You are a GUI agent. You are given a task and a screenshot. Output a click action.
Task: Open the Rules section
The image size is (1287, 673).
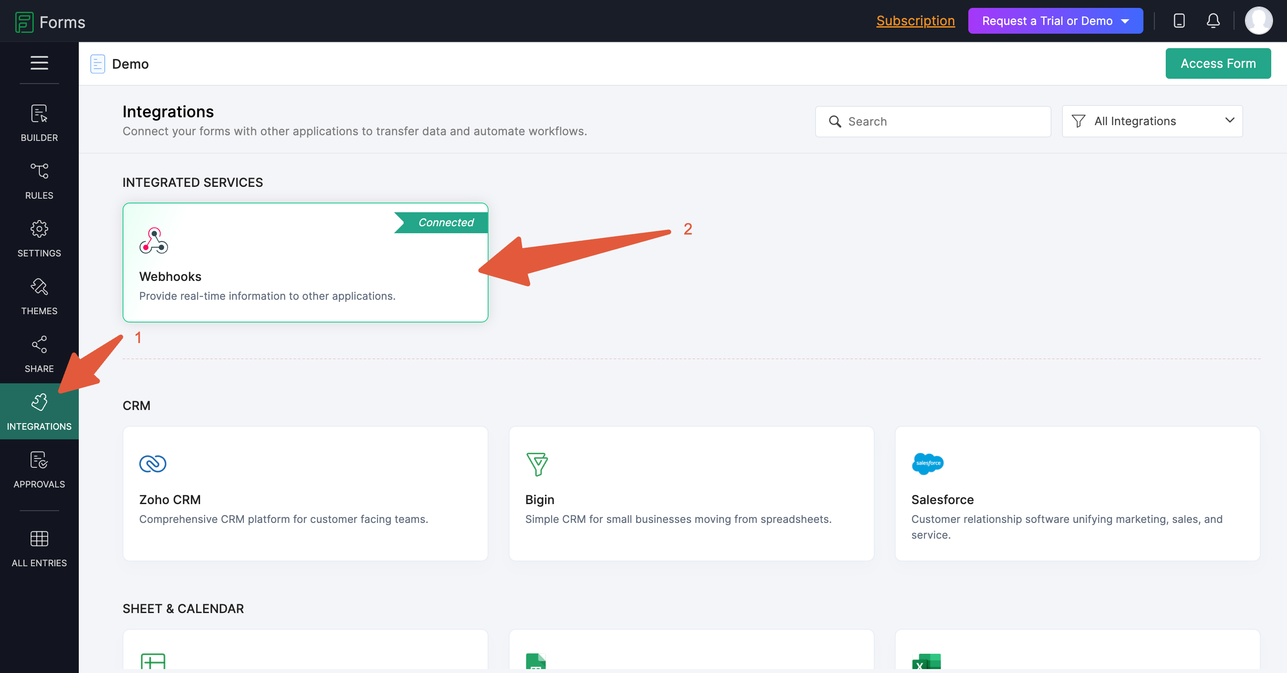click(x=39, y=181)
